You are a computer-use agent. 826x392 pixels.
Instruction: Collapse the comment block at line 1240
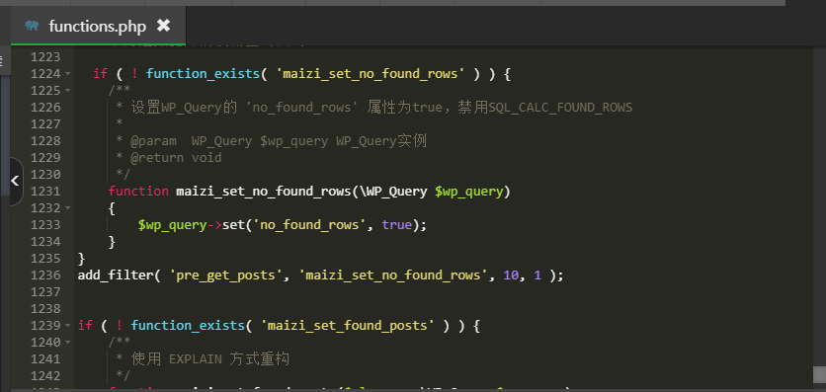tap(68, 343)
